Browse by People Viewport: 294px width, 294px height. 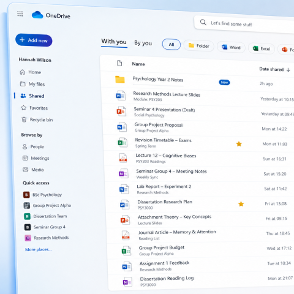(x=33, y=146)
